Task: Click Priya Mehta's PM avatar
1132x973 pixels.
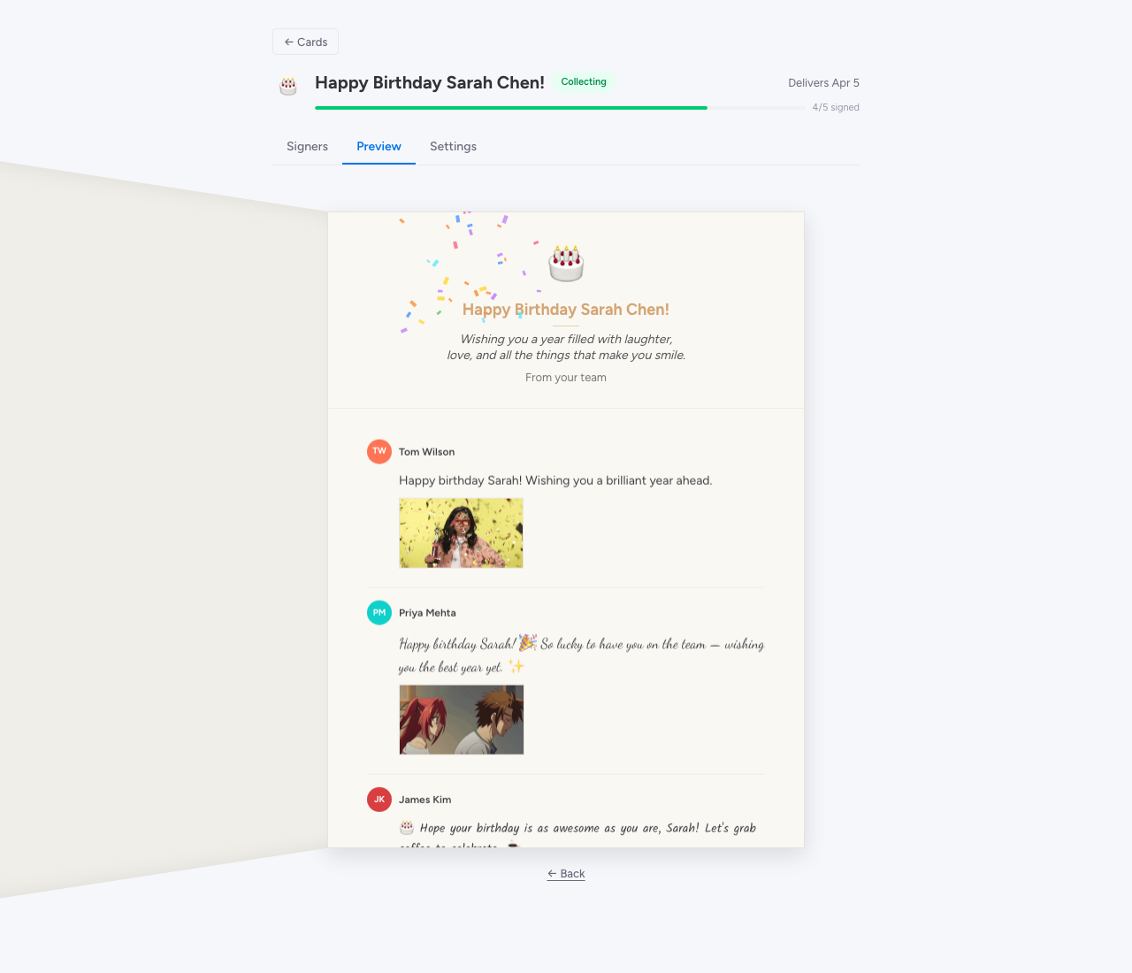Action: (x=379, y=612)
